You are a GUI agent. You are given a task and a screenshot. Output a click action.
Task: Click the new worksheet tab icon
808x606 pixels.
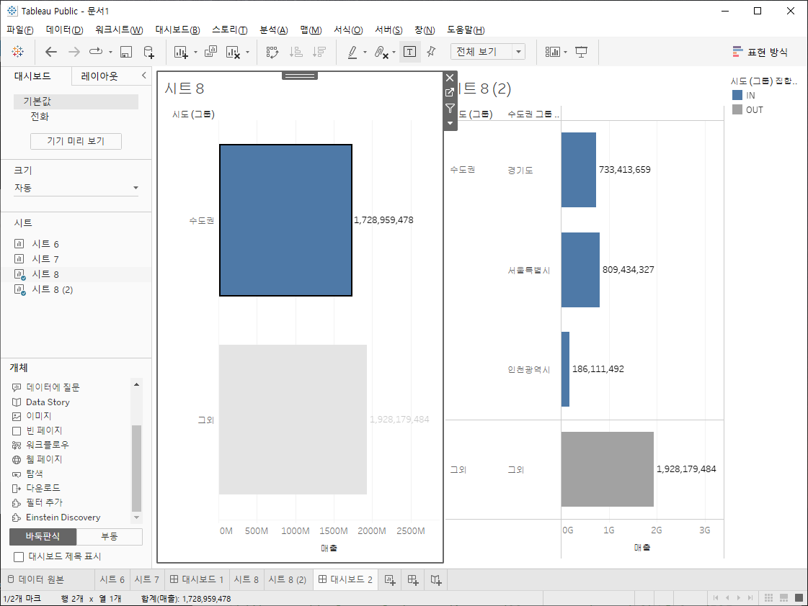pyautogui.click(x=390, y=580)
